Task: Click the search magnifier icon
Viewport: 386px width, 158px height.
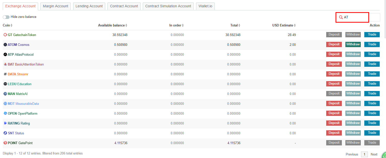Action: tap(341, 17)
